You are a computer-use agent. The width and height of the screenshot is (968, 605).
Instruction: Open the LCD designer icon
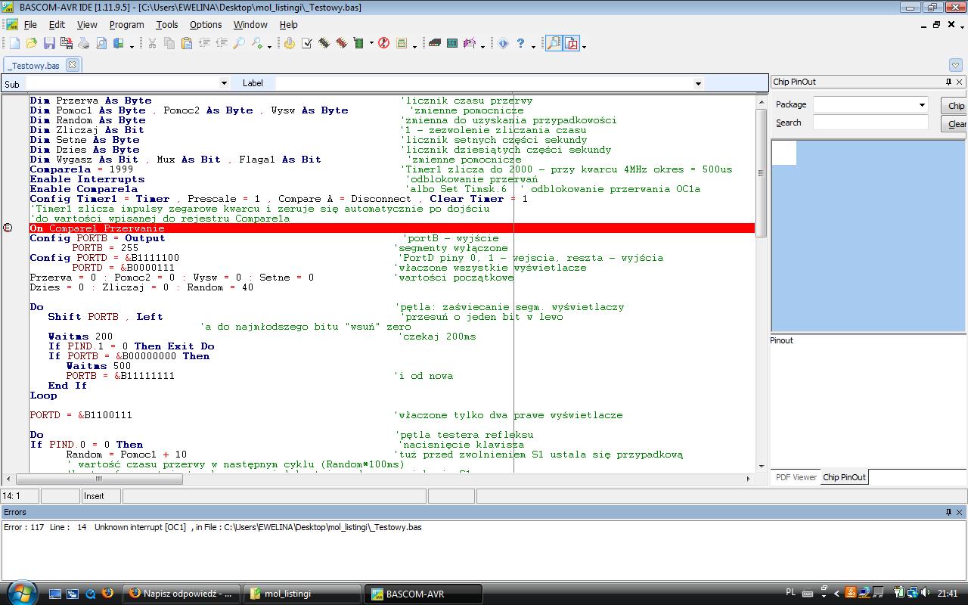pyautogui.click(x=452, y=44)
